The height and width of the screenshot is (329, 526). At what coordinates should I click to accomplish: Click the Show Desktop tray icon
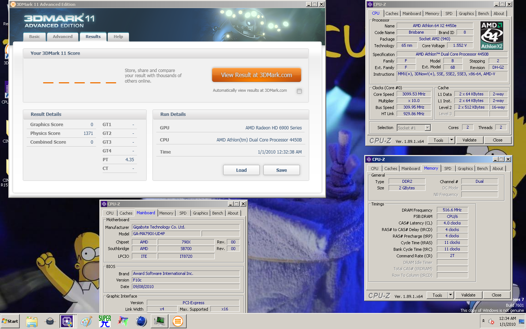pos(522,321)
